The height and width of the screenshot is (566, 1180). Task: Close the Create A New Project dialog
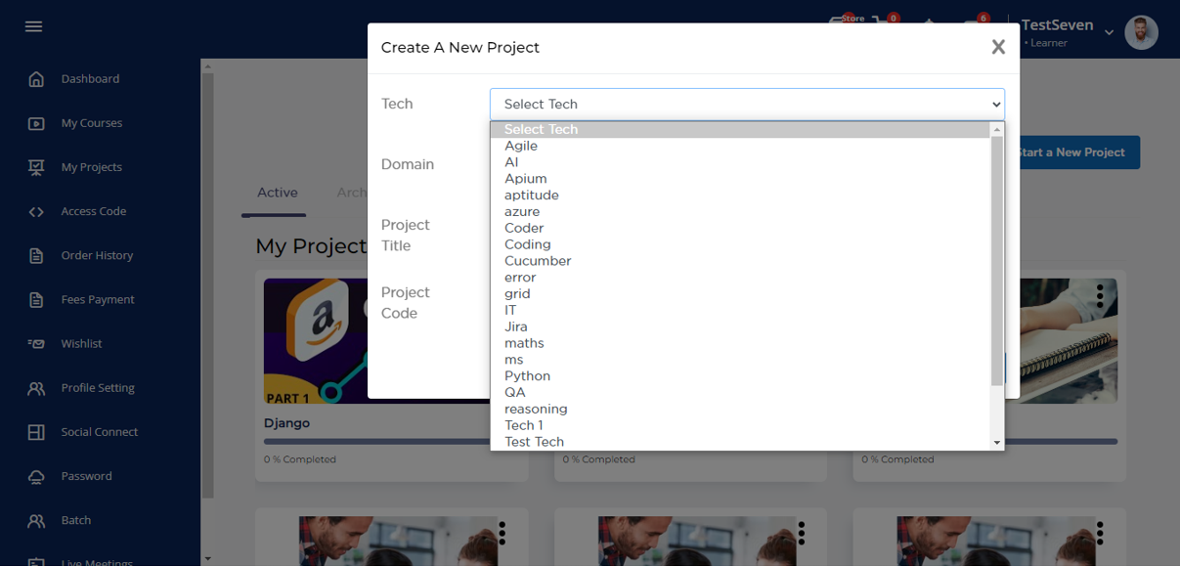pos(997,47)
